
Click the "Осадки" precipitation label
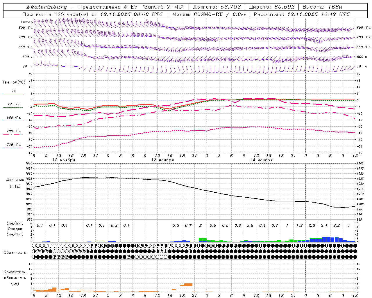click(15, 229)
